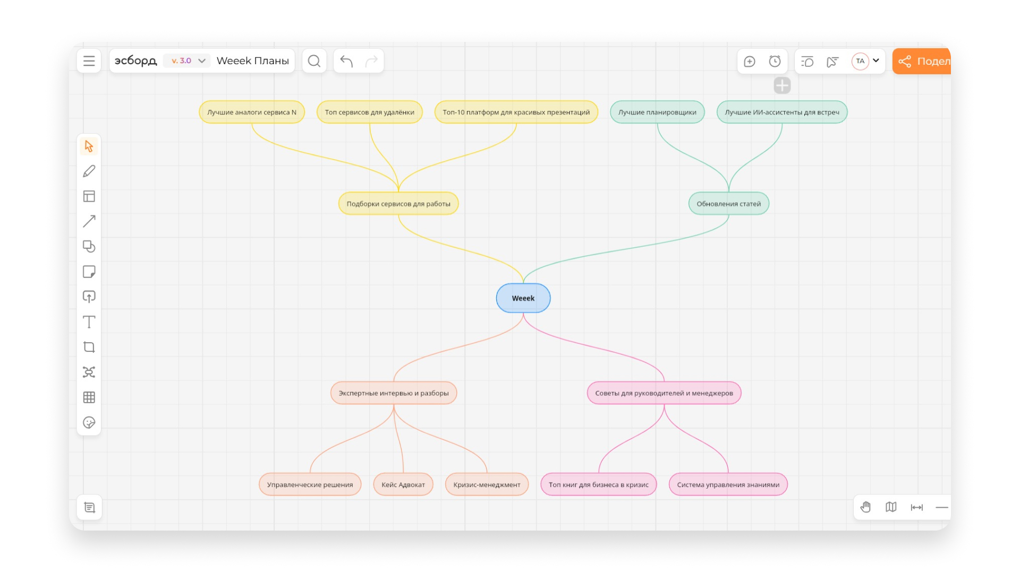Select the Кейс Адвокат node

click(x=403, y=484)
